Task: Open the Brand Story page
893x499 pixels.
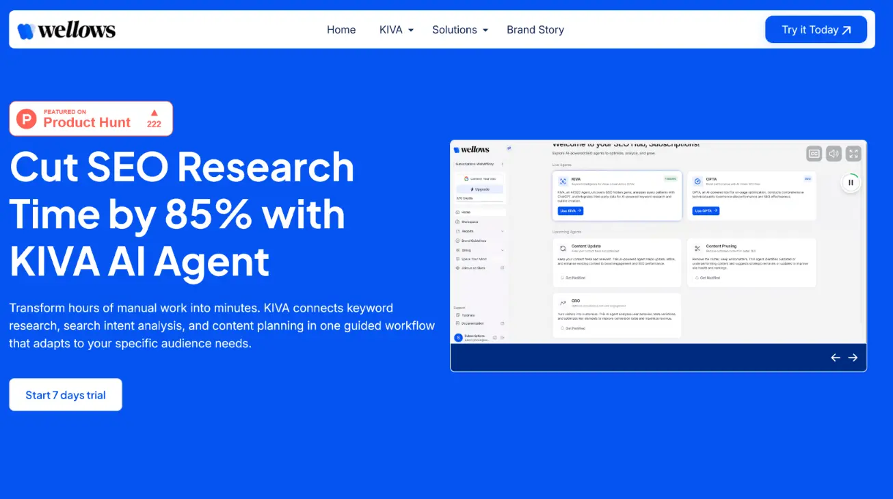Action: [535, 30]
